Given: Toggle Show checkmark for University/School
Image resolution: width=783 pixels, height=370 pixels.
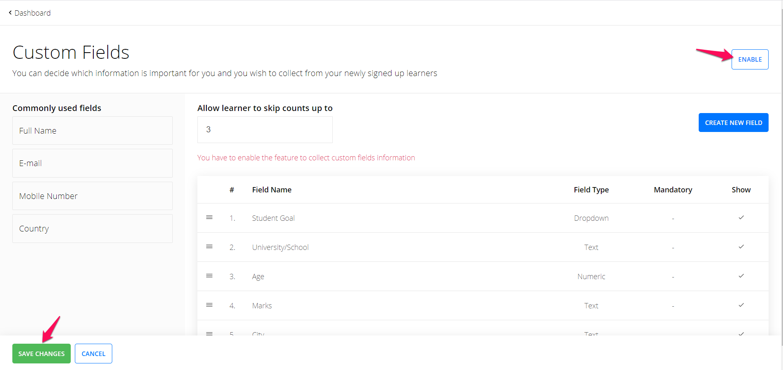Looking at the screenshot, I should [741, 247].
